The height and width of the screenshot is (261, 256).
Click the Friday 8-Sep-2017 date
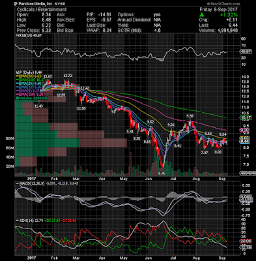(x=218, y=9)
